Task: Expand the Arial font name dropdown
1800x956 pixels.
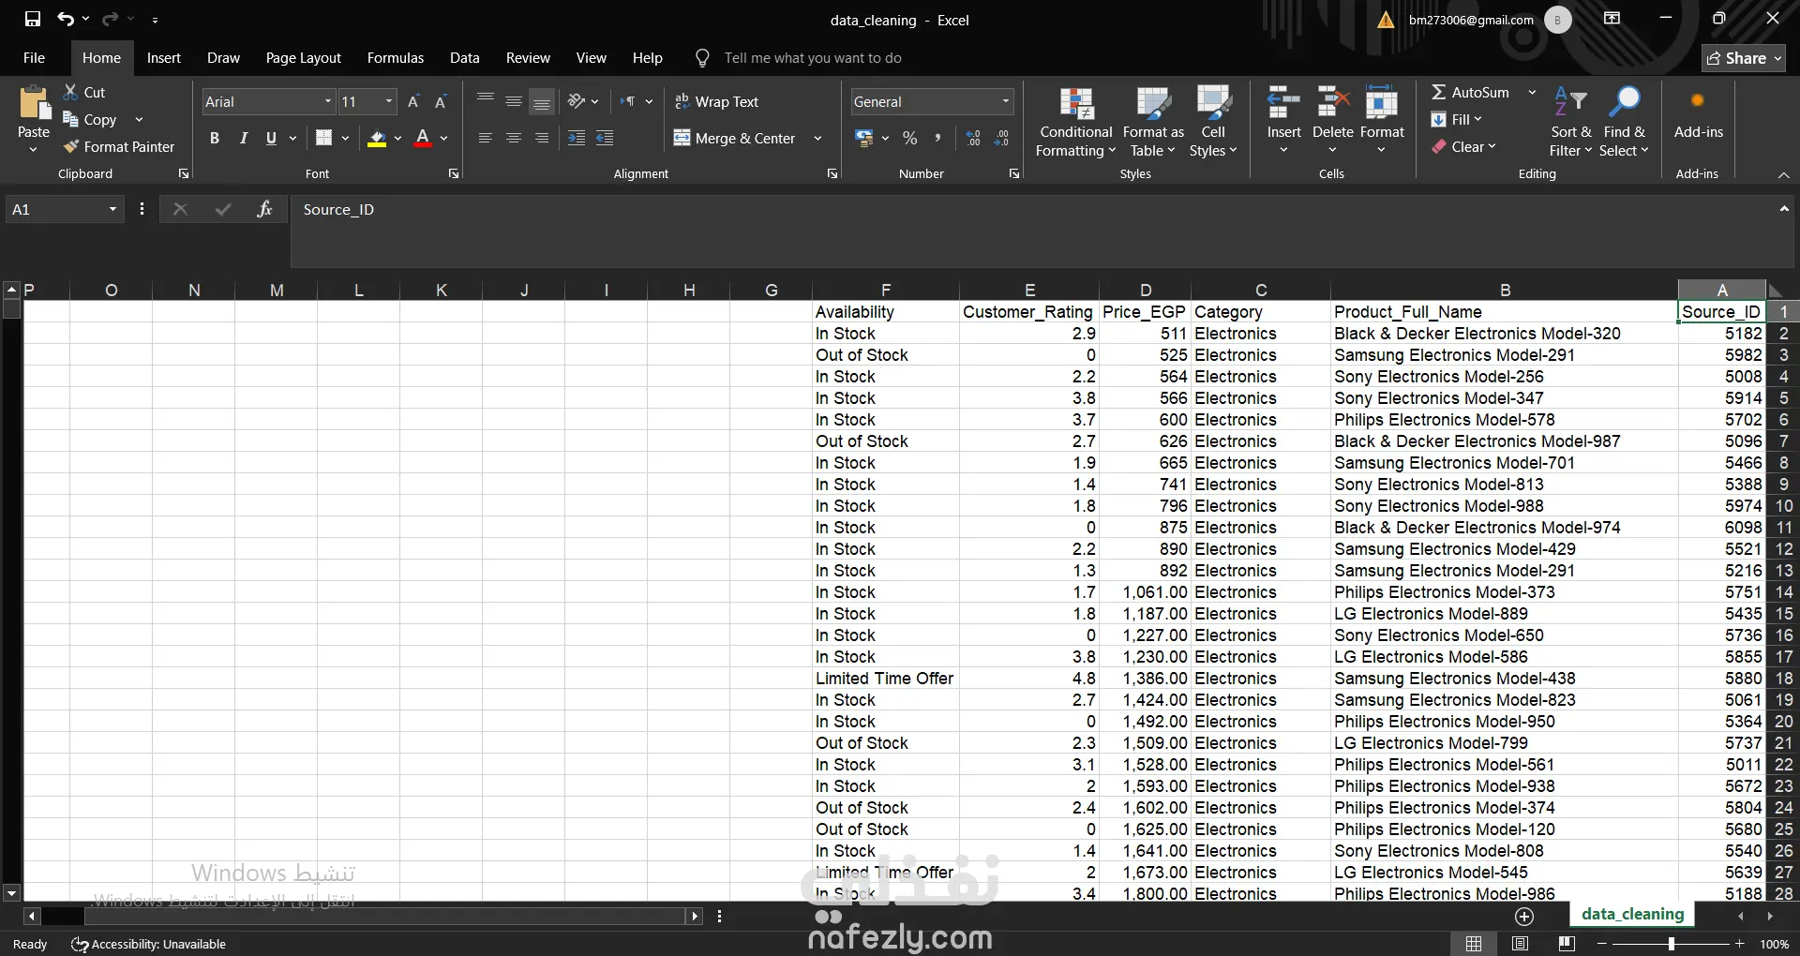Action: coord(328,101)
